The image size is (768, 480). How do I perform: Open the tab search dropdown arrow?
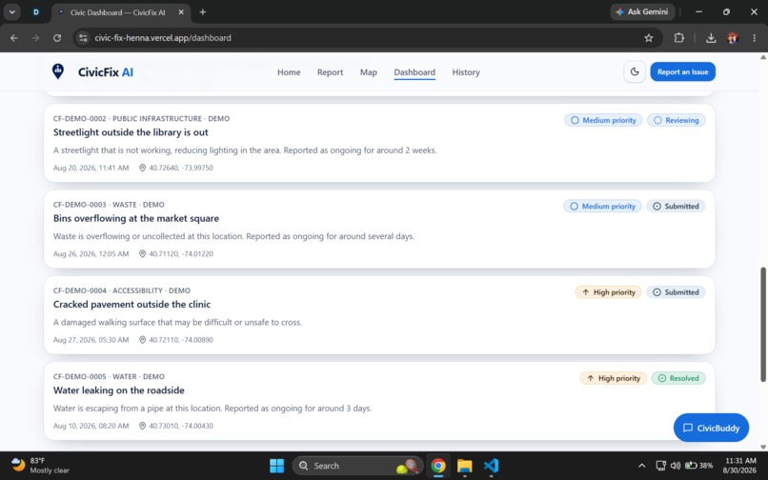click(11, 11)
